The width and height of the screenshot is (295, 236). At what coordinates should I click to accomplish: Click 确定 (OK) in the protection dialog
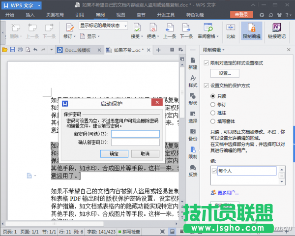114,153
